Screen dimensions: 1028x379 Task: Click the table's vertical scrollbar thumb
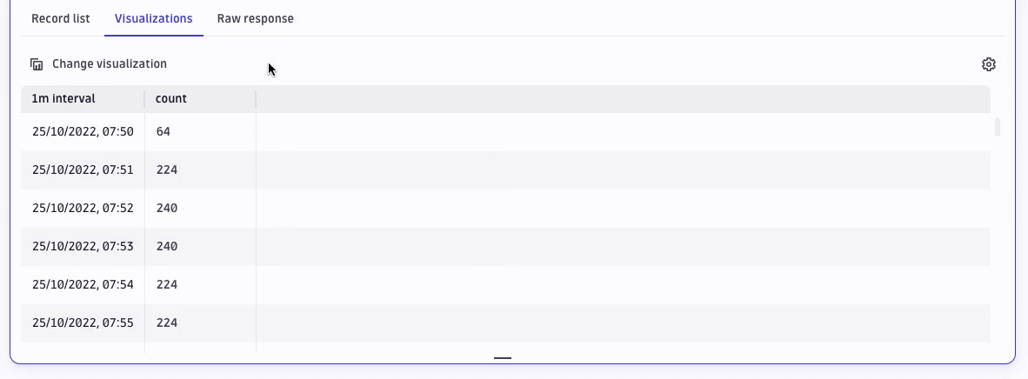998,127
